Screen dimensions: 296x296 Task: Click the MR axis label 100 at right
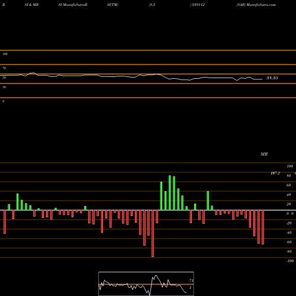pyautogui.click(x=290, y=166)
